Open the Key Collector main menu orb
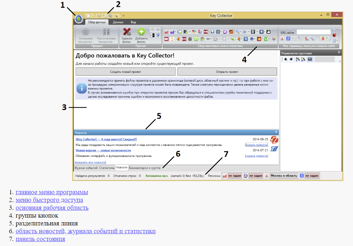The image size is (353, 246). click(79, 19)
